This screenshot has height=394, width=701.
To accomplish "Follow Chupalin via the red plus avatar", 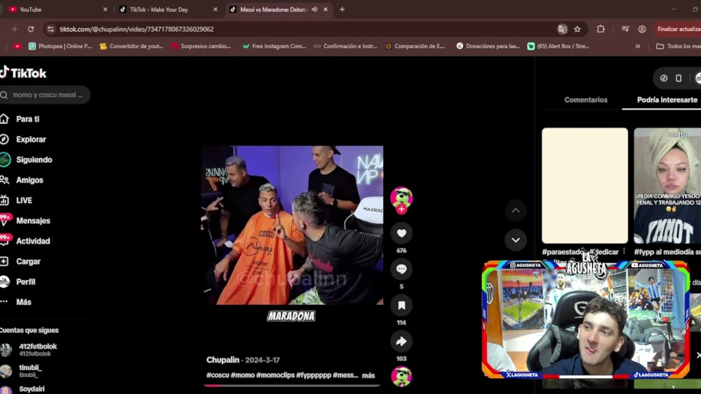I will pos(401,209).
